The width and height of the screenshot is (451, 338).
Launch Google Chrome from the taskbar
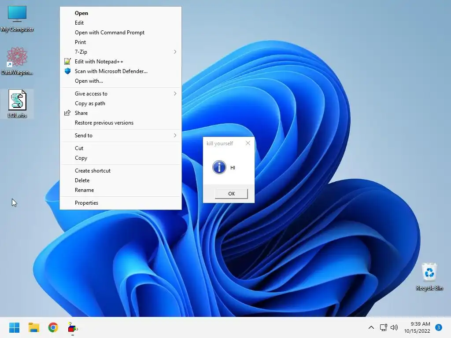[53, 327]
